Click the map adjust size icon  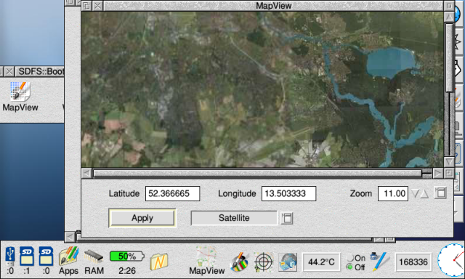tap(449, 173)
